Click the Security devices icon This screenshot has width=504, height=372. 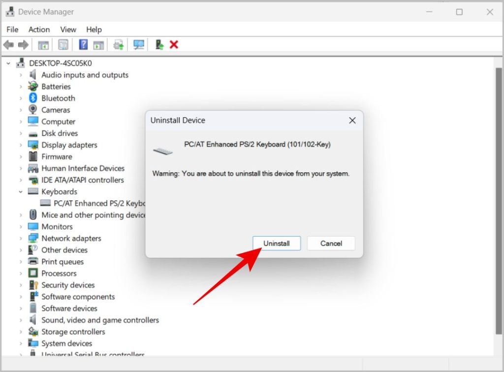tap(33, 284)
